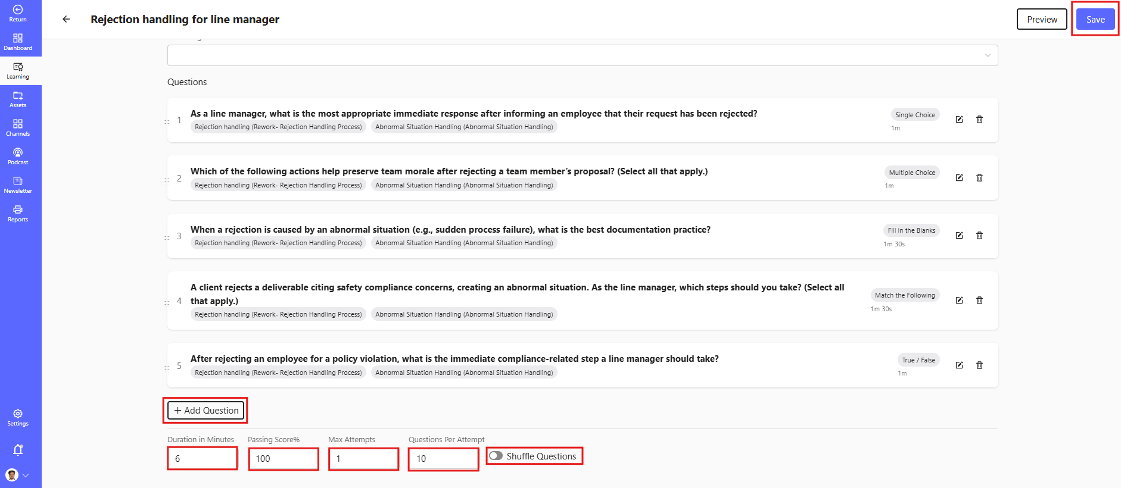Click the True / False tag
This screenshot has width=1121, height=488.
tap(918, 360)
